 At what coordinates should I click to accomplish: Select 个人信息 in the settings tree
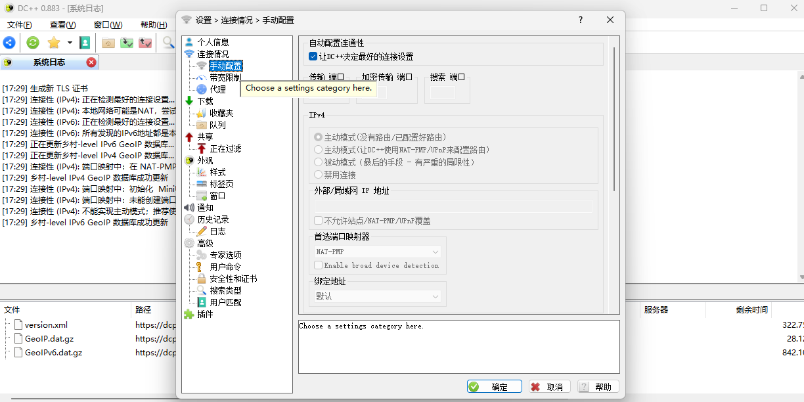coord(213,42)
